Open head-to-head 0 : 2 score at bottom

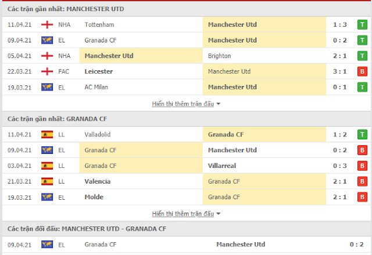click(356, 245)
